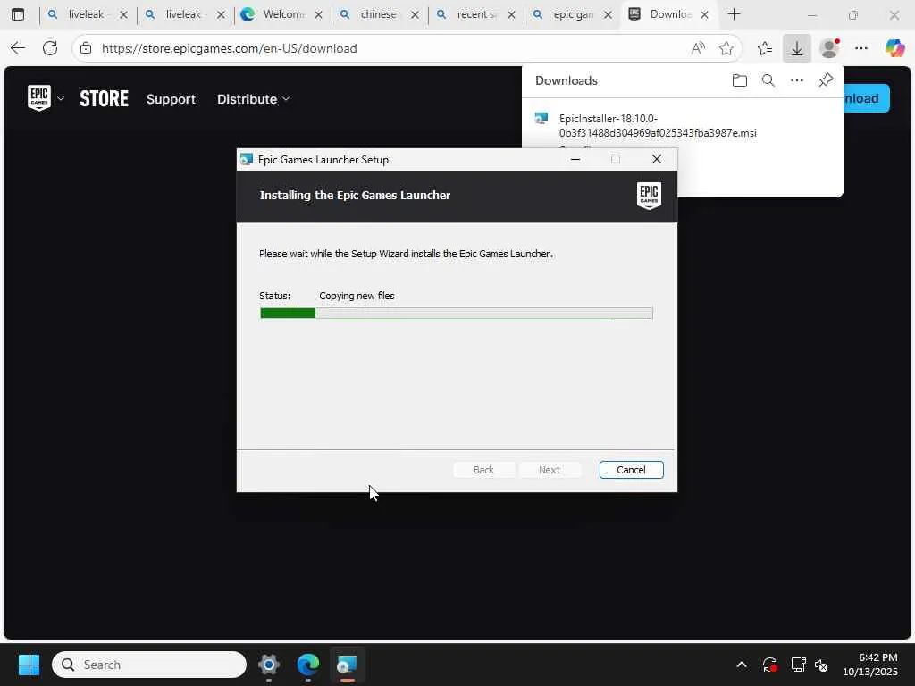Expand the chevron beside the Epic logo
This screenshot has height=686, width=915.
[60, 98]
